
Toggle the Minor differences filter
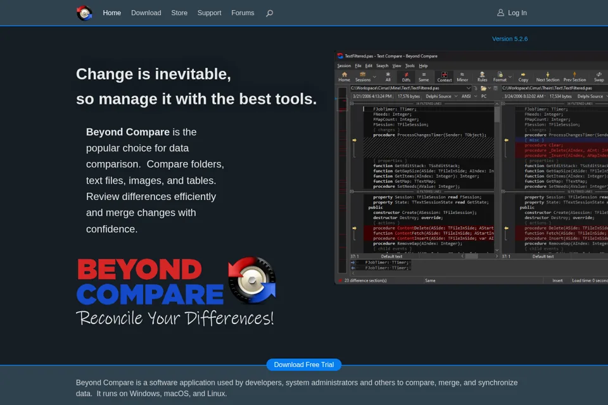tap(462, 77)
